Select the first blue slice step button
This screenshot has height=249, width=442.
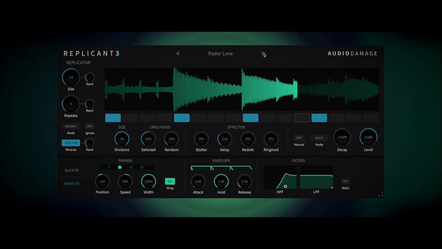click(x=113, y=118)
